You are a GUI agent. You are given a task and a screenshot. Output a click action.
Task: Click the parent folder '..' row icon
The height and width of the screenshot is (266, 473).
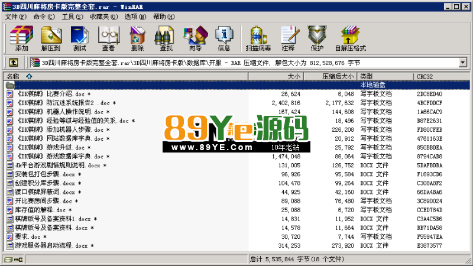10,85
